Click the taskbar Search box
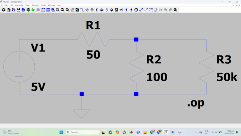Viewport: 241px width, 136px height. pos(83,132)
